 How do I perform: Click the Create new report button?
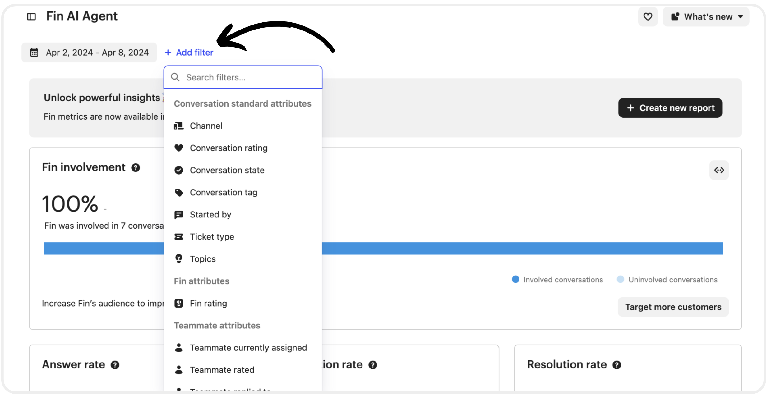[x=670, y=108]
